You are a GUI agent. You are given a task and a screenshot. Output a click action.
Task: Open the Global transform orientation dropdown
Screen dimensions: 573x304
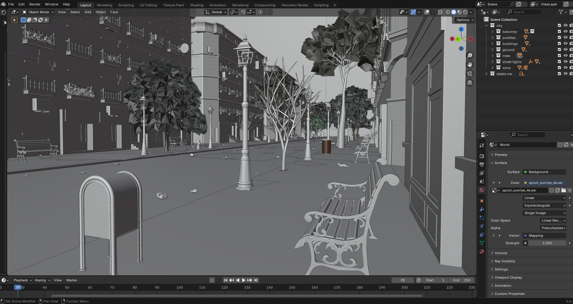click(216, 12)
